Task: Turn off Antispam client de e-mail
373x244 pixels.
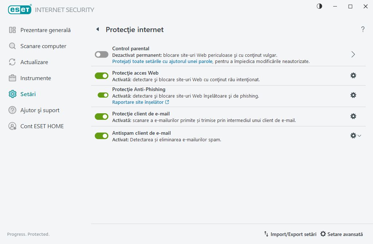Action: 101,135
